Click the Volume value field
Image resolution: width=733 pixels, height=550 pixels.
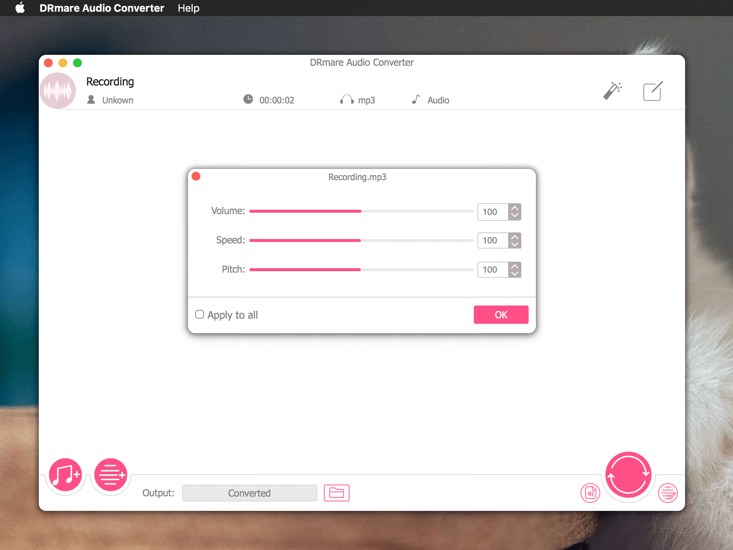coord(493,212)
